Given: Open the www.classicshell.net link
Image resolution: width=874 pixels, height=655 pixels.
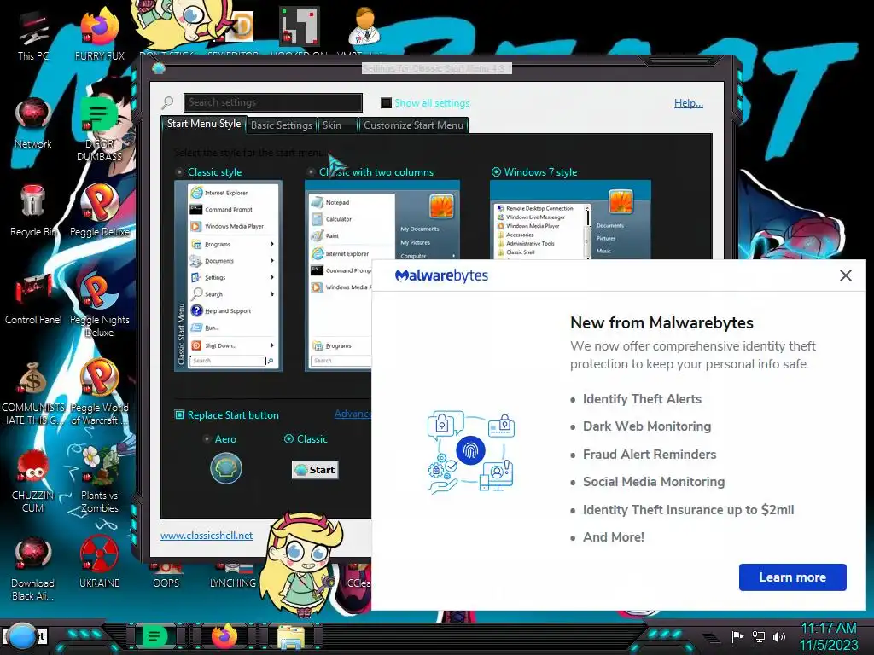Looking at the screenshot, I should 207,536.
